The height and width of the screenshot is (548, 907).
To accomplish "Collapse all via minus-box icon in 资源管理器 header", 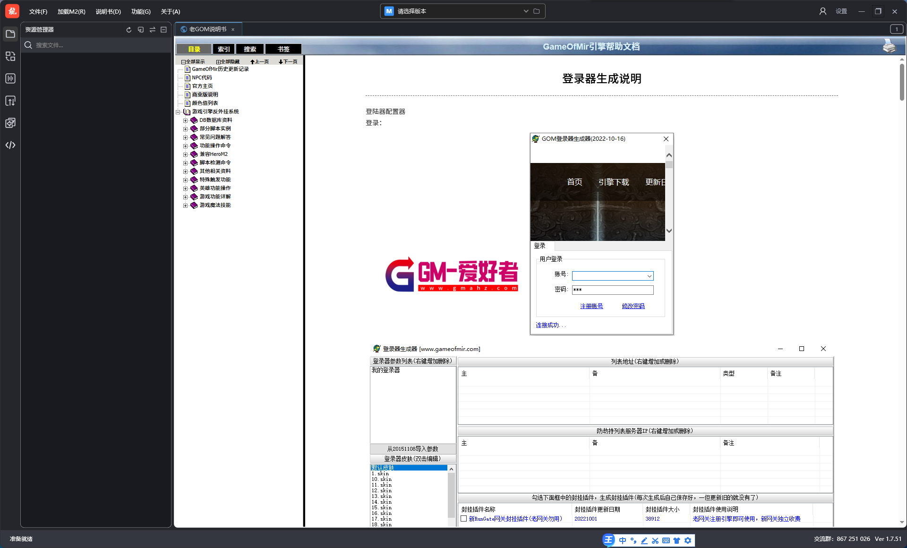I will [x=163, y=30].
